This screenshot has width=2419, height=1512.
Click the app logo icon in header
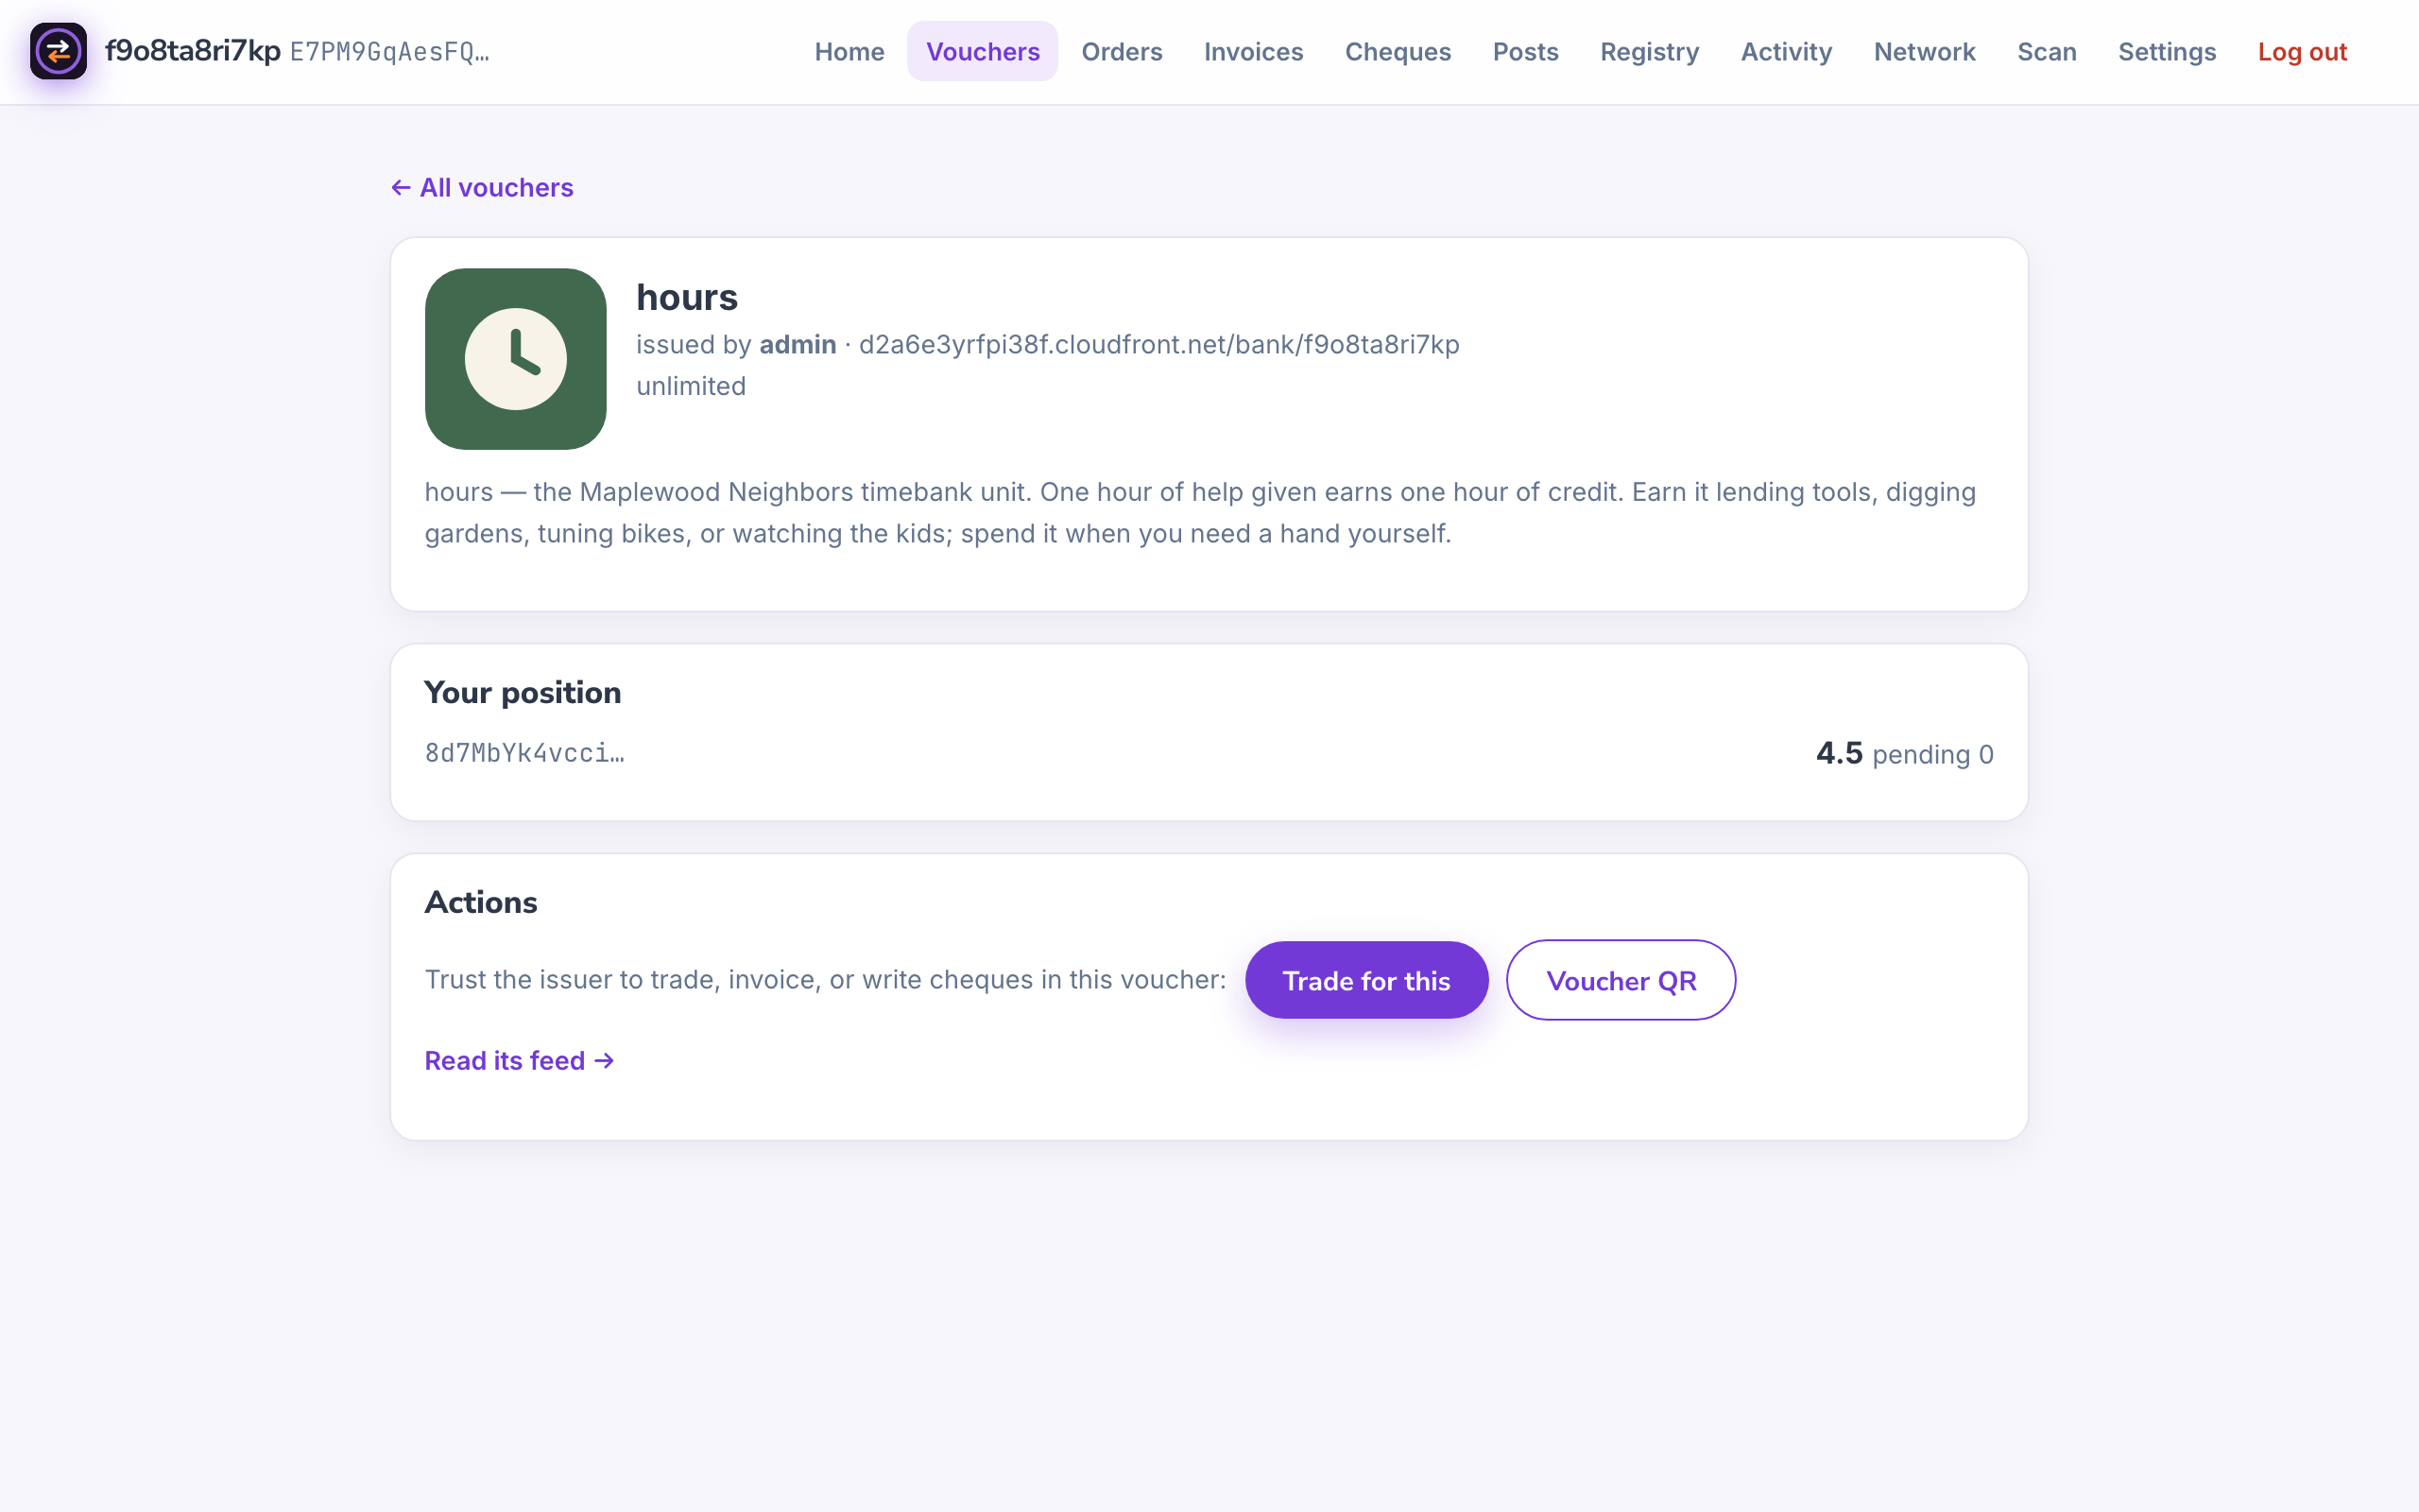pyautogui.click(x=58, y=51)
